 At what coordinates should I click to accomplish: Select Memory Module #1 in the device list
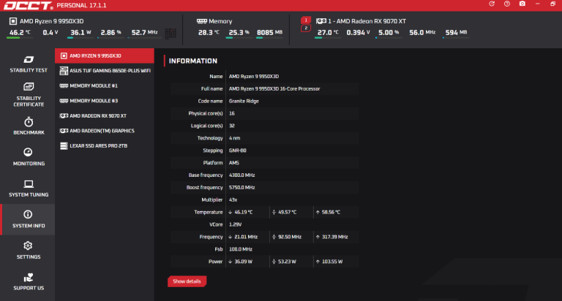tap(105, 86)
